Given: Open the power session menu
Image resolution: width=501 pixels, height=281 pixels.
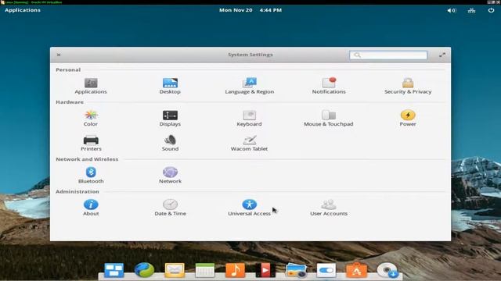Looking at the screenshot, I should tap(491, 10).
